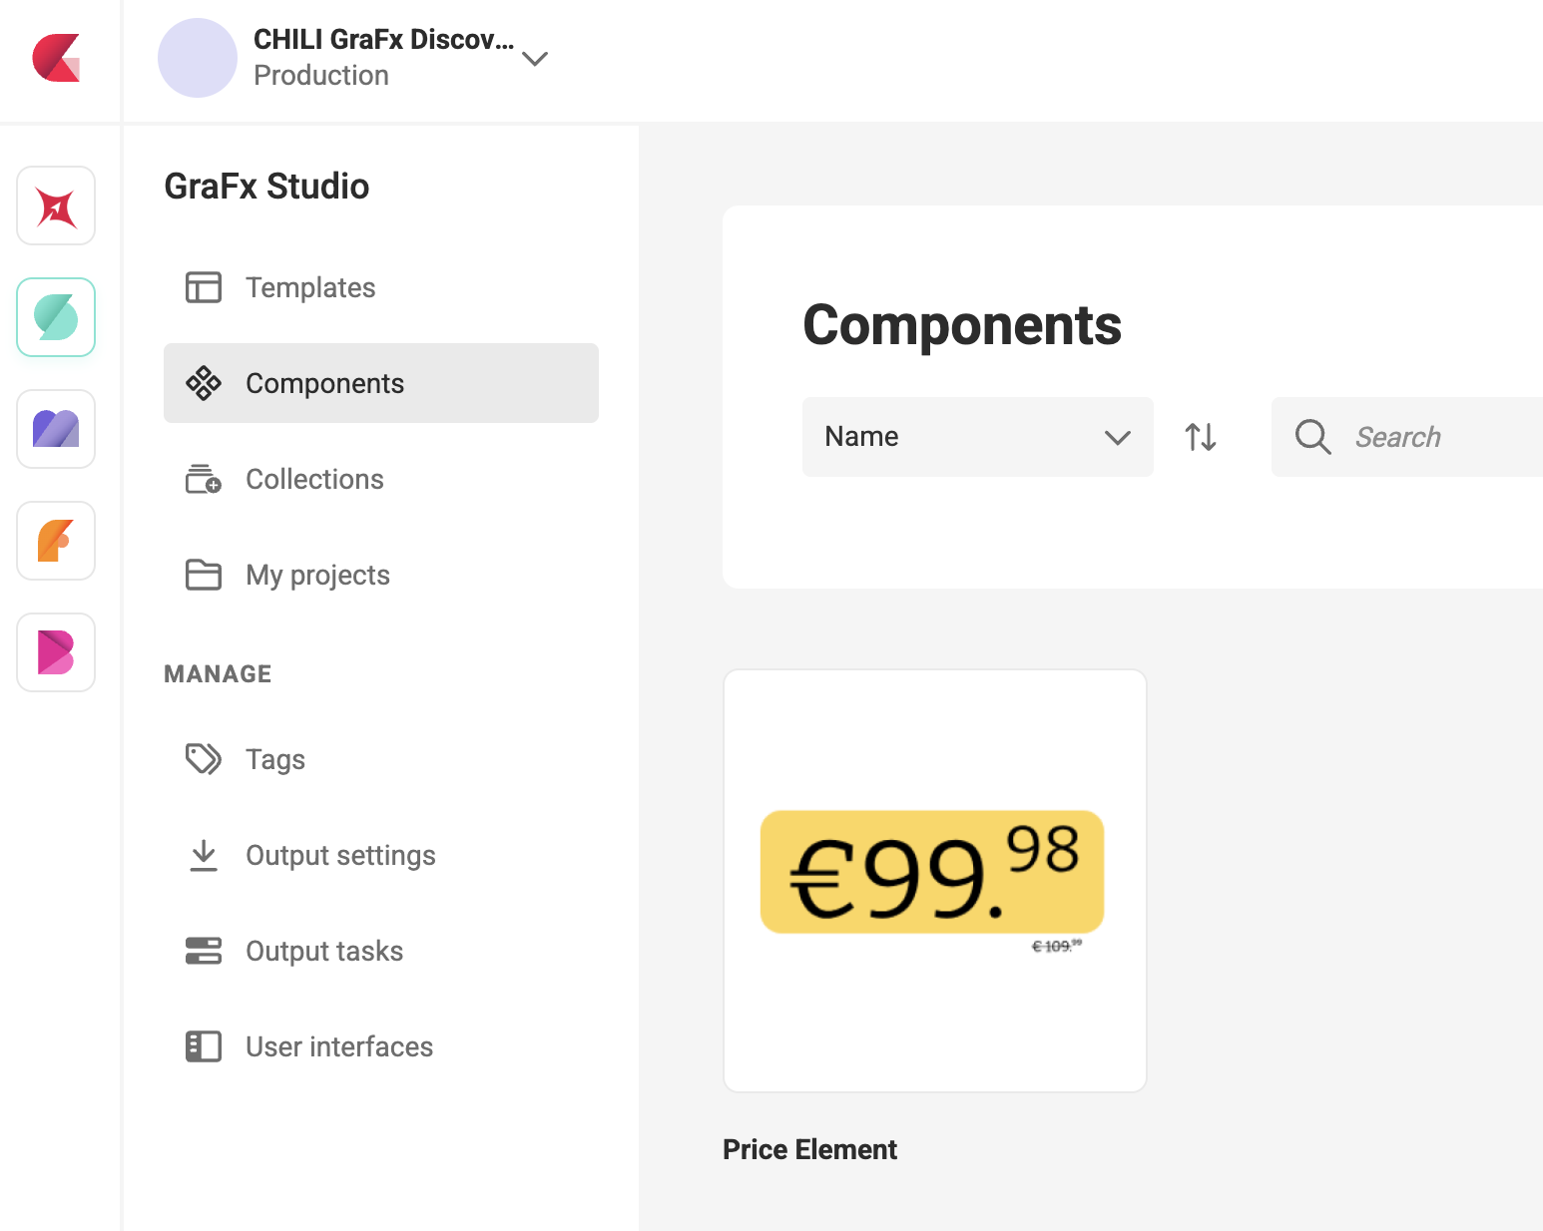Click the CHILI GraFx logo

click(x=55, y=60)
